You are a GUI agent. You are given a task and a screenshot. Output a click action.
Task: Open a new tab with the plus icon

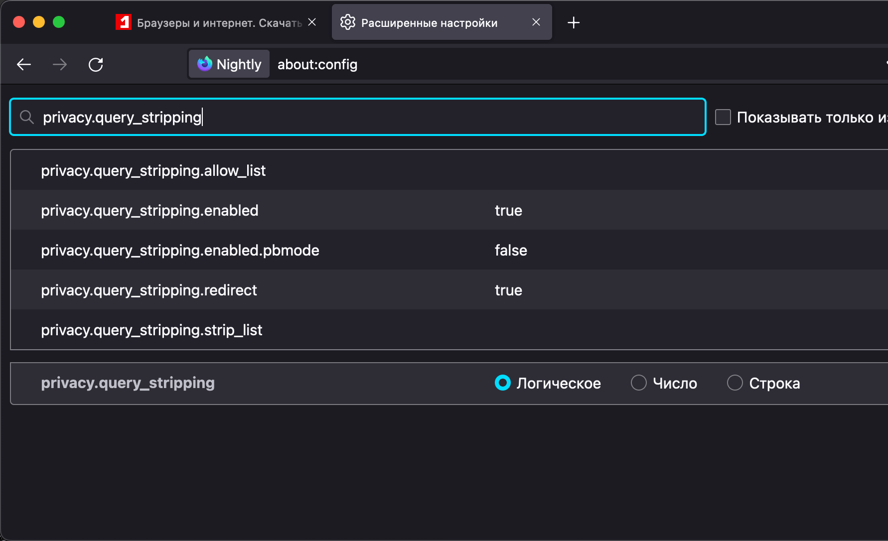coord(574,22)
